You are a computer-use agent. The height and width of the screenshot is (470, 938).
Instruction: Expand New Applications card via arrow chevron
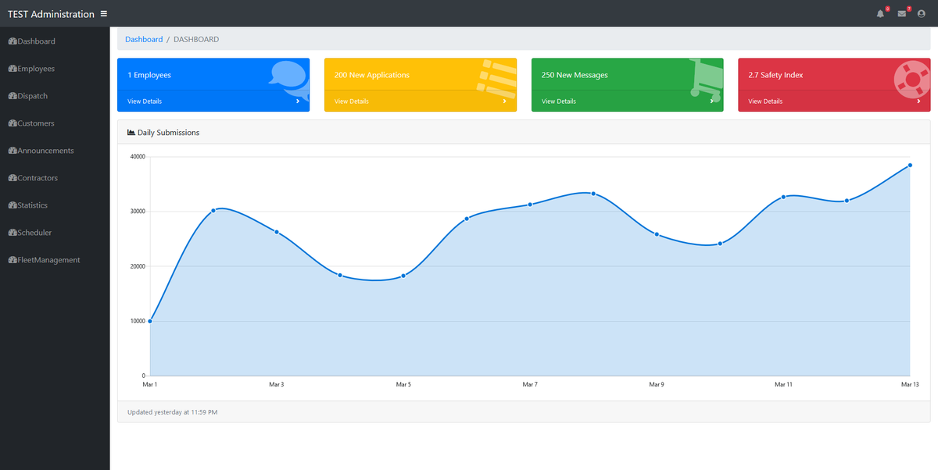(x=504, y=101)
